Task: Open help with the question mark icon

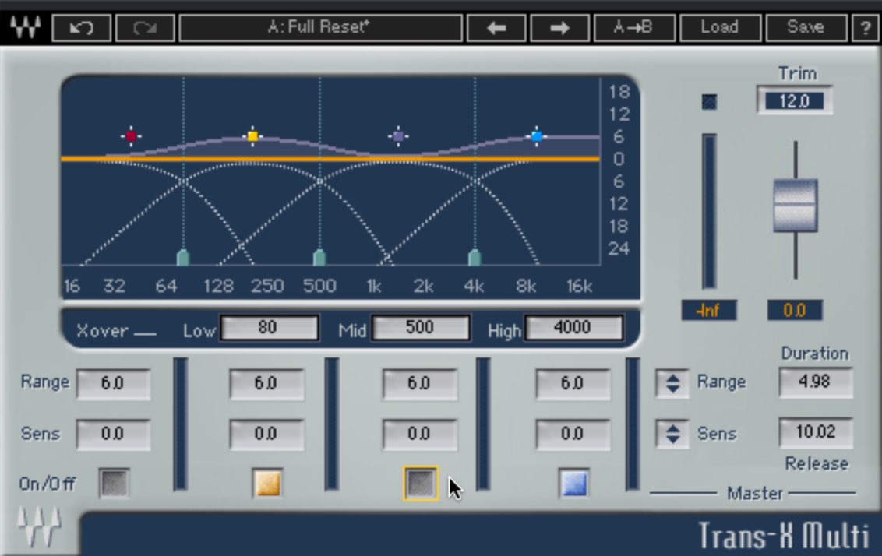Action: tap(865, 27)
